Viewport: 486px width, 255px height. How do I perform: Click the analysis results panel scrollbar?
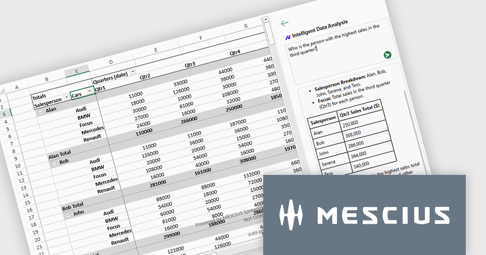tap(407, 121)
